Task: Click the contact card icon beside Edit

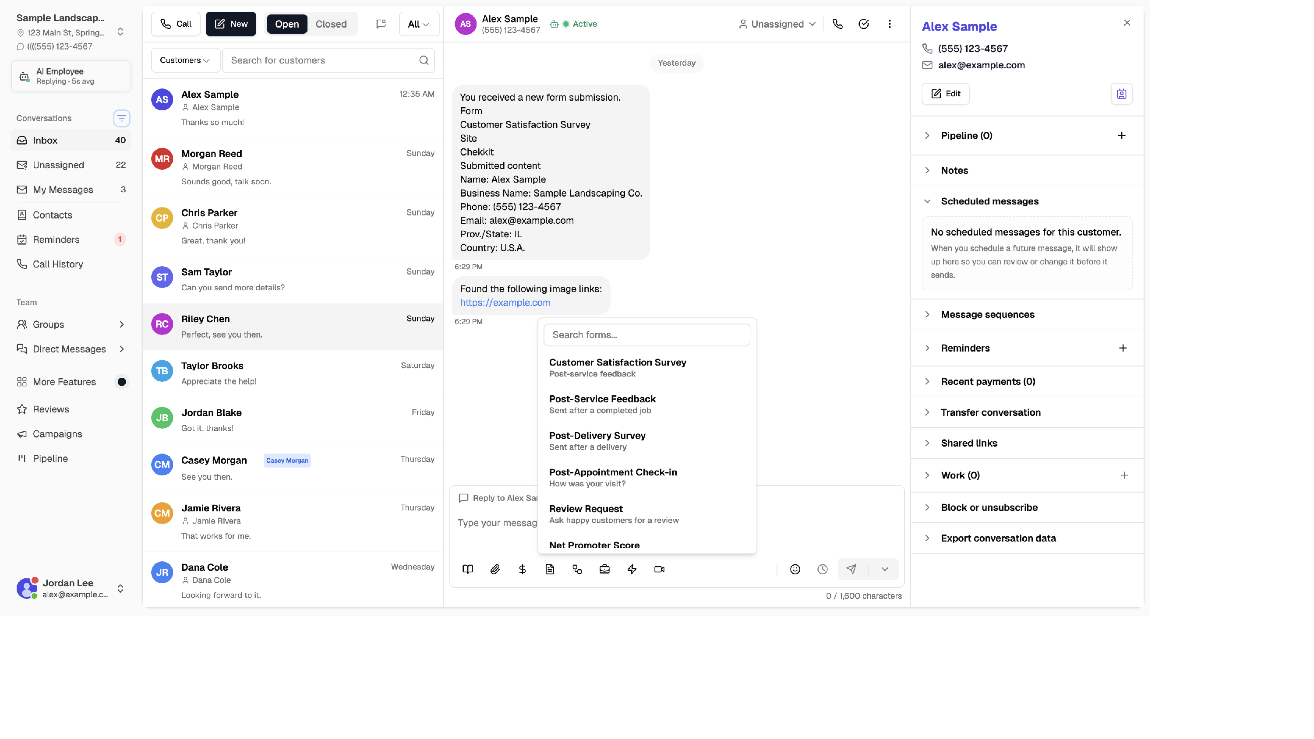Action: [1121, 94]
